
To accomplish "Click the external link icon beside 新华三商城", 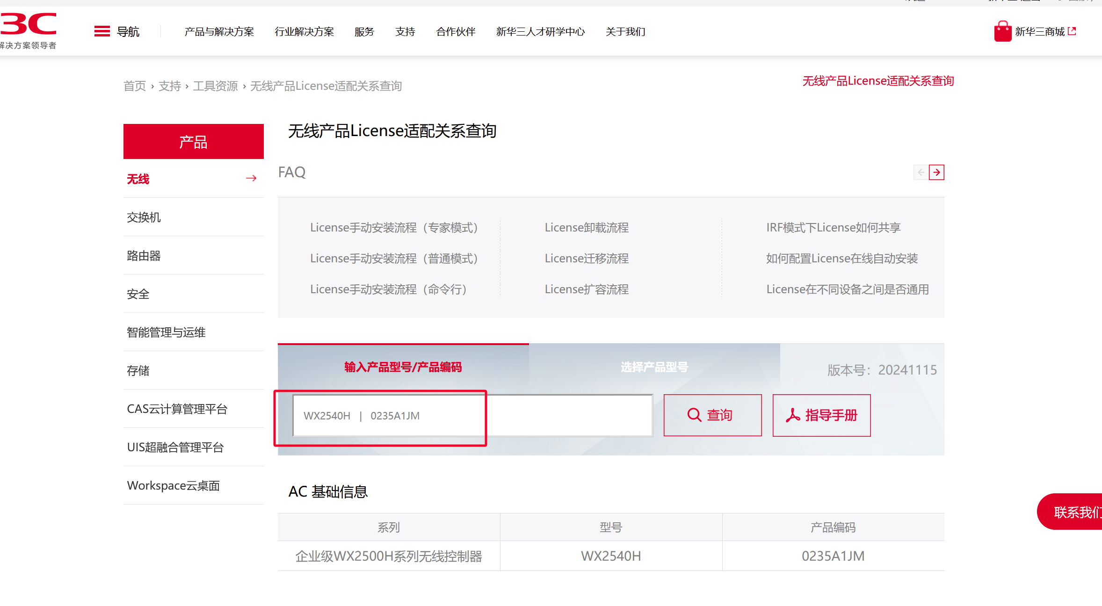I will (x=1072, y=31).
